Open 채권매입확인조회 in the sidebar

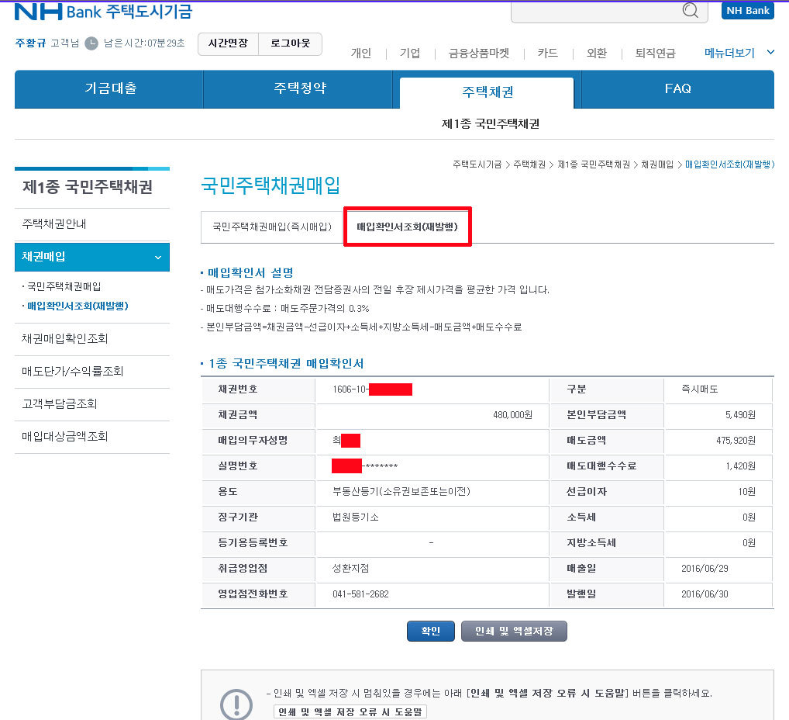coord(92,339)
